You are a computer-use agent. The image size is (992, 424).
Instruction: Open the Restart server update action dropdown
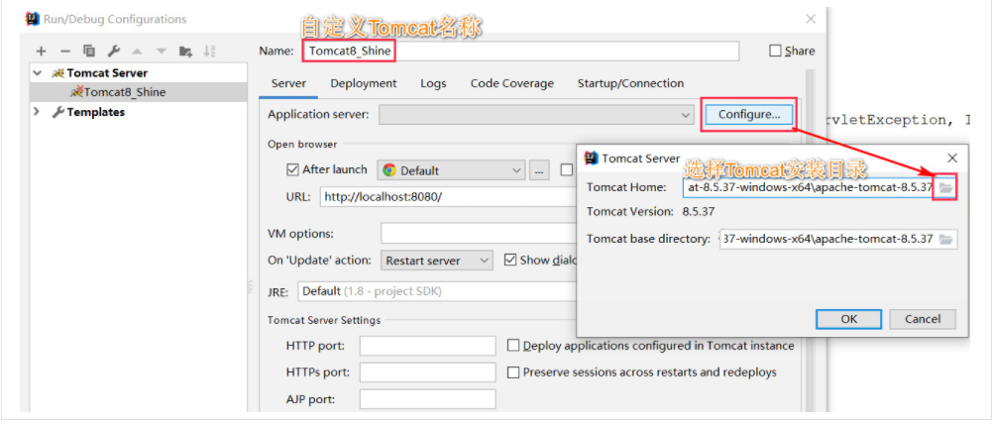coord(436,261)
